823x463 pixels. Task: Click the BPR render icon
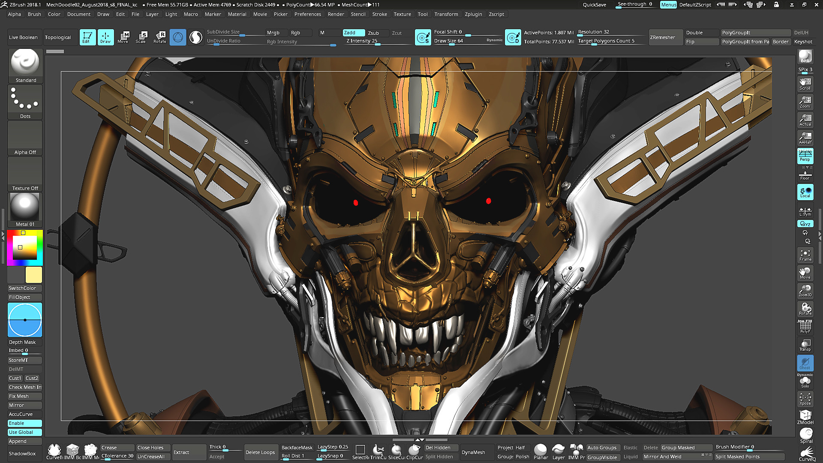point(805,57)
